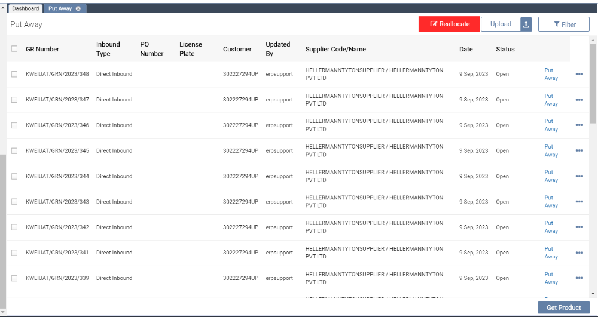The height and width of the screenshot is (317, 598).
Task: Show row actions for GRN/2023/339
Action: coord(579,278)
